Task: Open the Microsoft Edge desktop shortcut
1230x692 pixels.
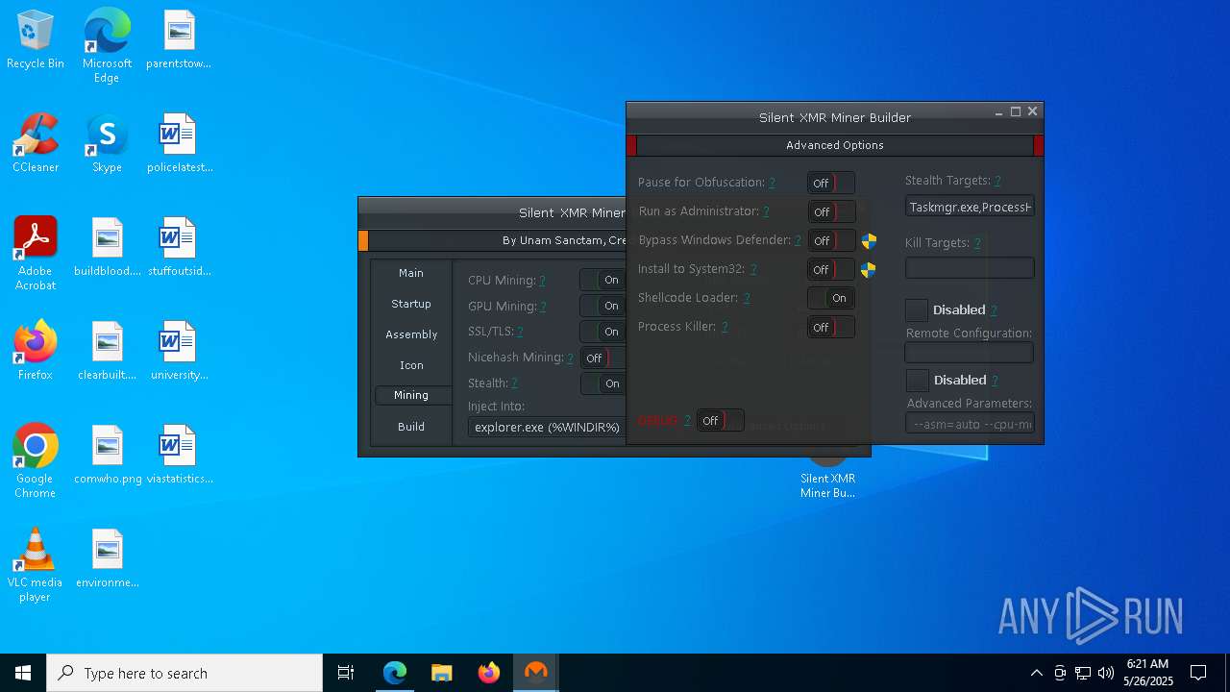Action: [107, 46]
